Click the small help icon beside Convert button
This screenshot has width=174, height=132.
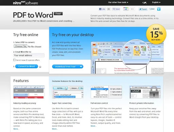pyautogui.click(x=40, y=67)
